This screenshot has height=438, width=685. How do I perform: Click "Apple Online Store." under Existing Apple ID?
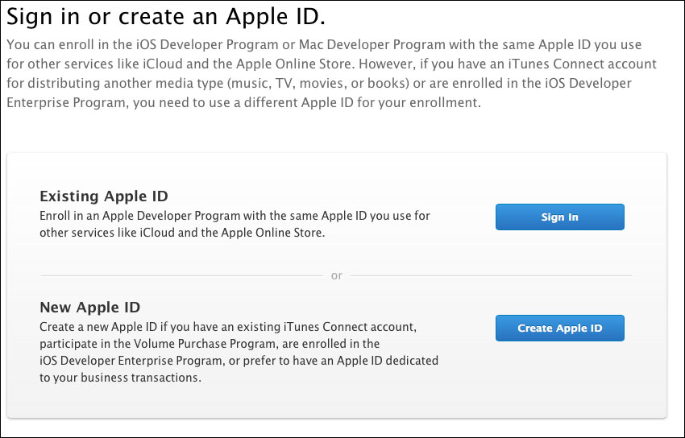click(x=273, y=233)
